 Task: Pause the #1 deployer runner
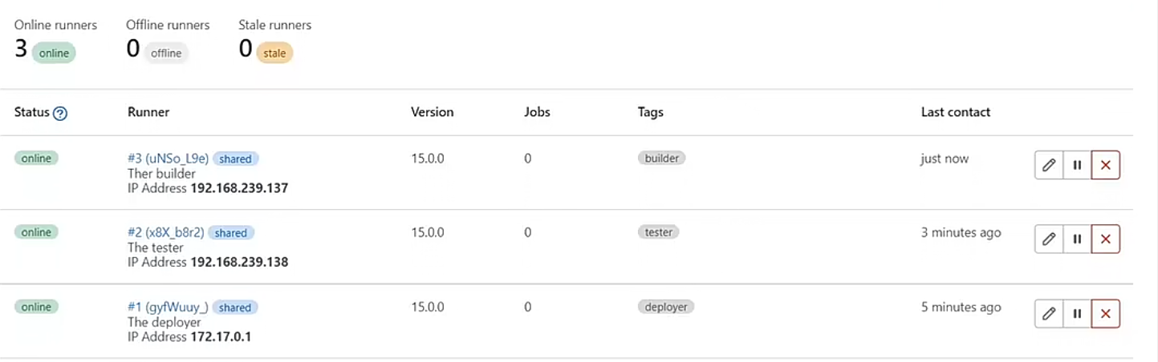click(x=1077, y=314)
